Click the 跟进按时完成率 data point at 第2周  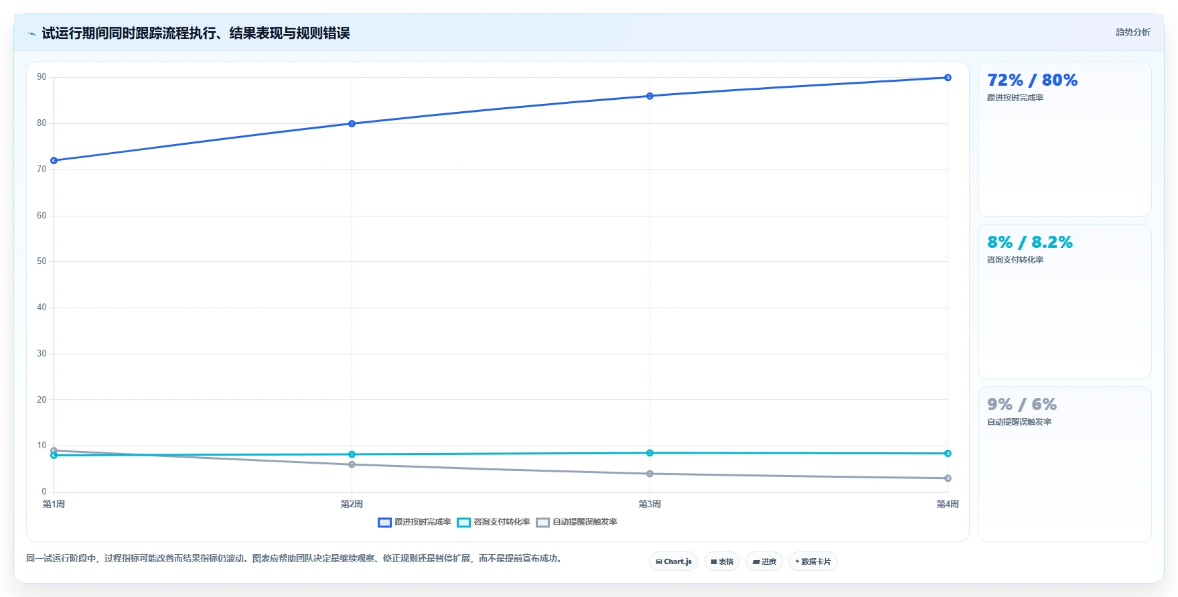coord(352,124)
